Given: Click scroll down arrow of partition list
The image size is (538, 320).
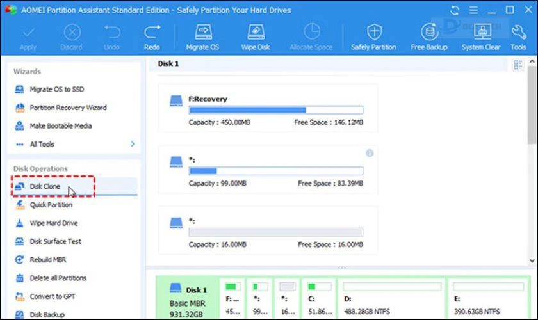Looking at the screenshot, I should (x=532, y=260).
